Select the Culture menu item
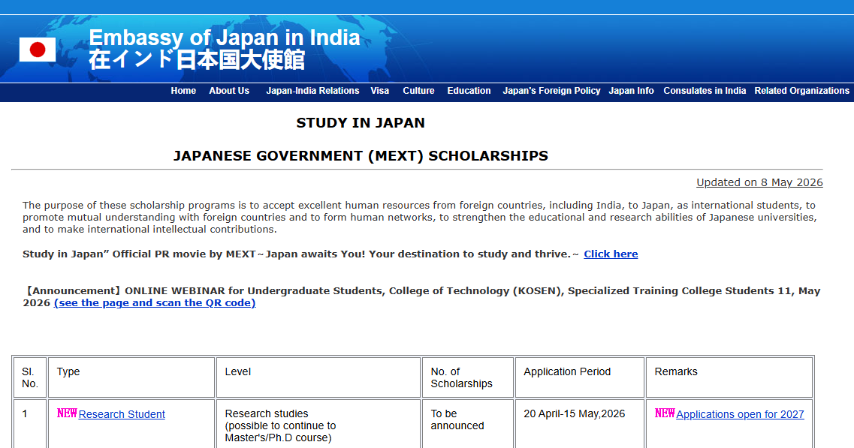 tap(419, 91)
